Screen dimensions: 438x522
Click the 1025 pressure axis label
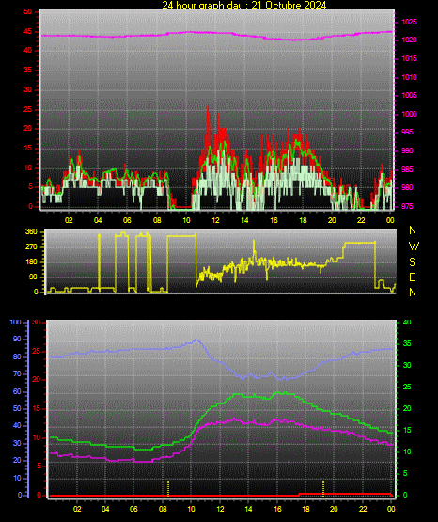point(409,22)
